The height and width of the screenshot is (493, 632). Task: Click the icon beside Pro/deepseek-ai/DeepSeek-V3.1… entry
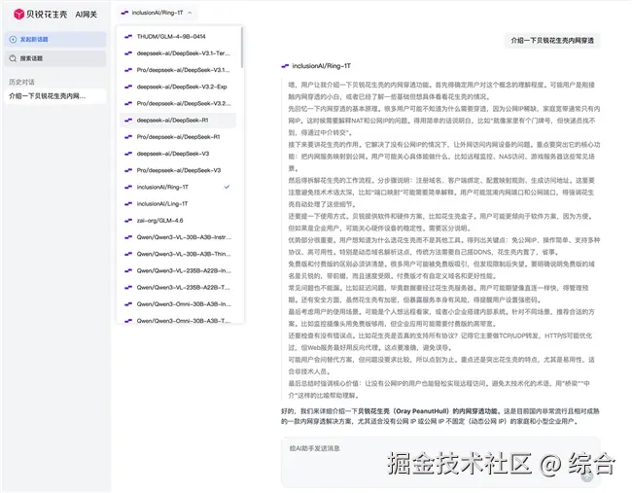point(128,70)
